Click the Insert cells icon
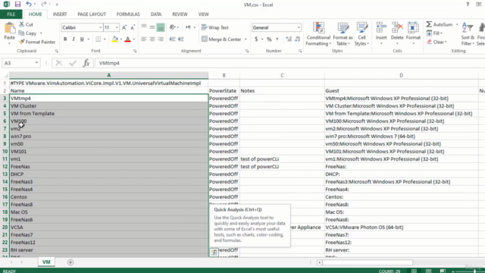485x273 pixels. tap(381, 28)
